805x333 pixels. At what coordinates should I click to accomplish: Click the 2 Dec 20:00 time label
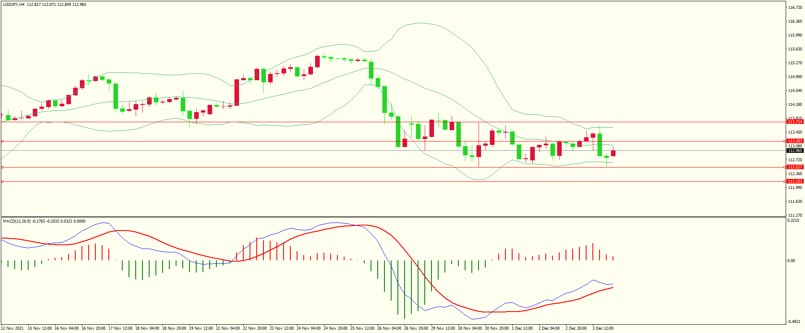(576, 328)
